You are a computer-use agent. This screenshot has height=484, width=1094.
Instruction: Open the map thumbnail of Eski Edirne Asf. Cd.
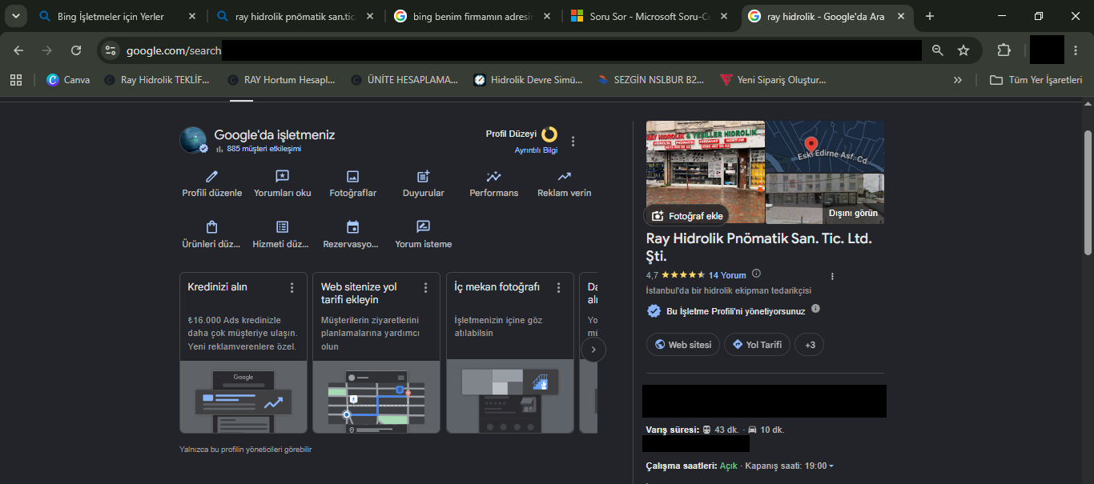point(825,146)
